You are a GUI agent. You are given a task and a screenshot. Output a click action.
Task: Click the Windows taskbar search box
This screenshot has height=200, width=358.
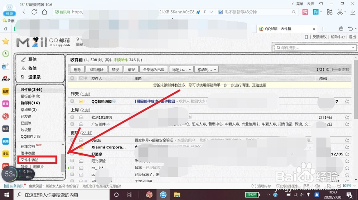click(x=61, y=195)
